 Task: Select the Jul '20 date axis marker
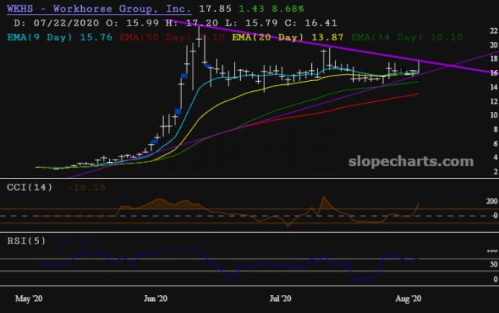tap(280, 298)
